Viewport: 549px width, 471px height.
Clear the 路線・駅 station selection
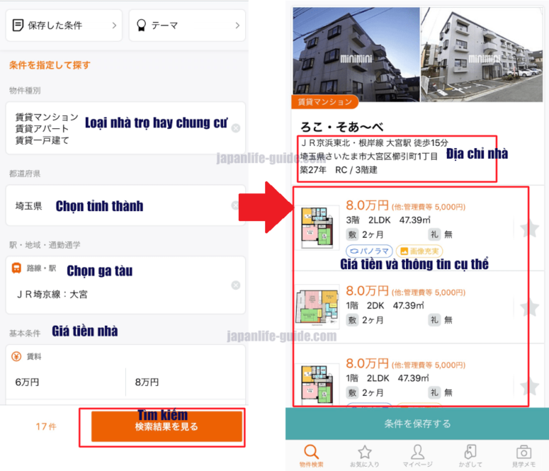click(236, 285)
